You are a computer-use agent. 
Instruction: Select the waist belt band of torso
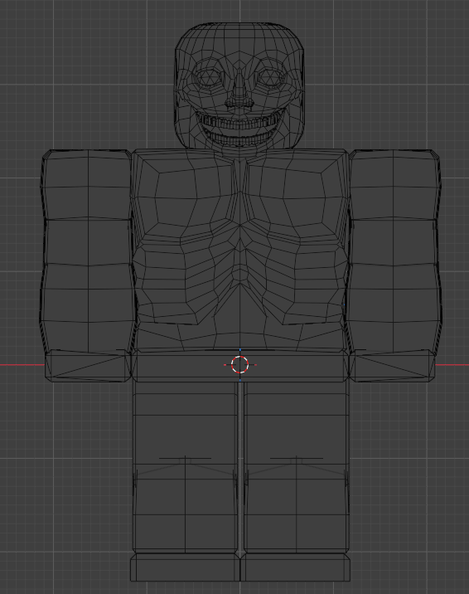tap(239, 367)
